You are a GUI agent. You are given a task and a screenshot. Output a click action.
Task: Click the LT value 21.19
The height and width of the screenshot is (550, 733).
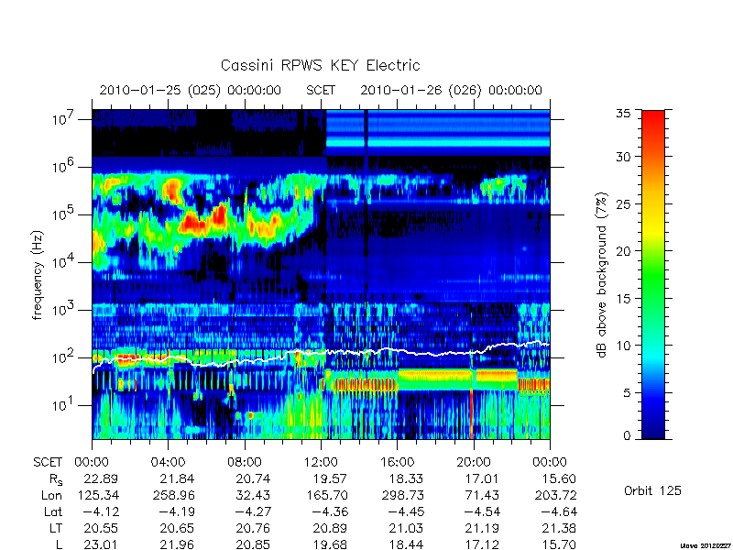point(482,529)
